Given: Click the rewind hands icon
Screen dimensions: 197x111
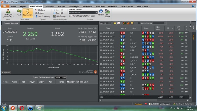Looking at the screenshot, I should pyautogui.click(x=115, y=23).
